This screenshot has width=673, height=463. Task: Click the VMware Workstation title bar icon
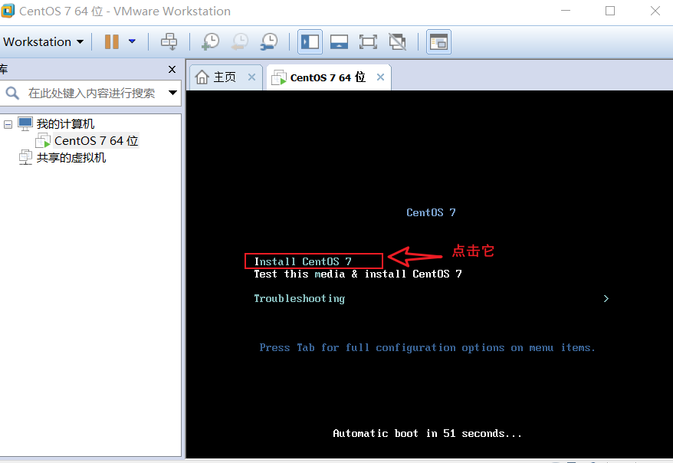8,11
